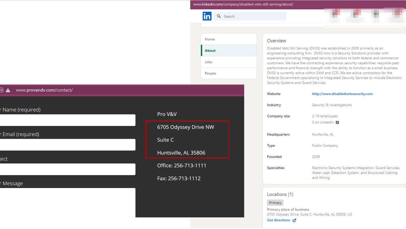Click the Specialties description text

click(356, 173)
